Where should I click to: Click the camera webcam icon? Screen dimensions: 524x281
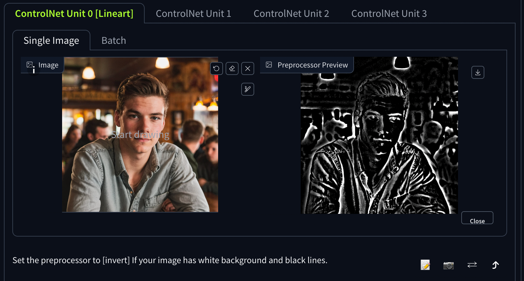[449, 265]
